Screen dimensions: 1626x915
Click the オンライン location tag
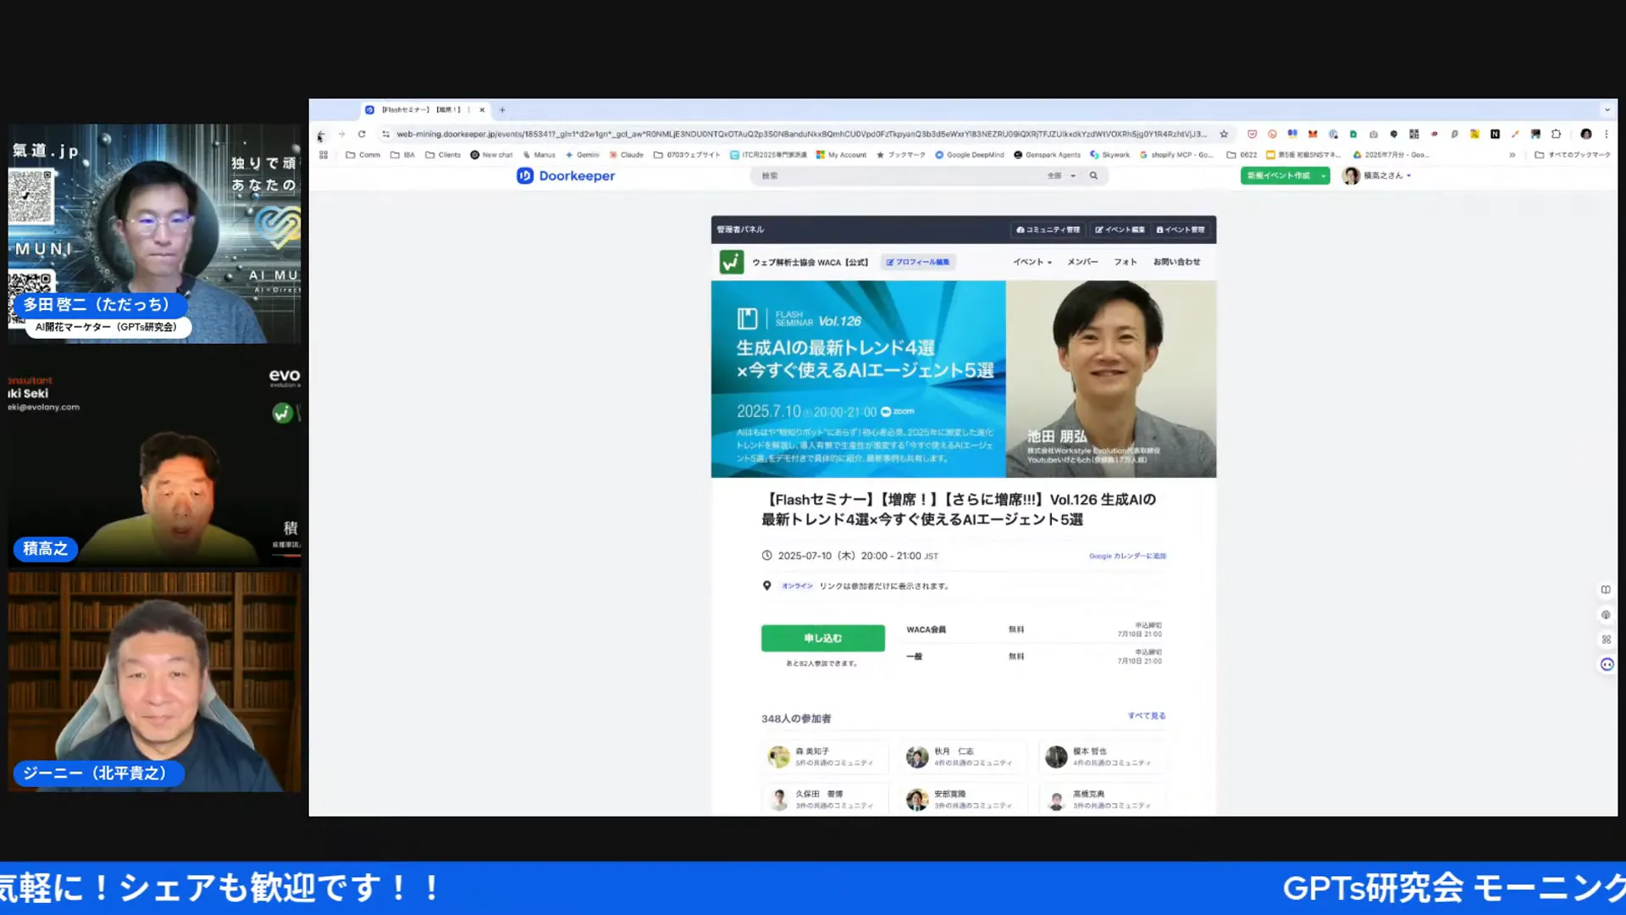click(797, 586)
